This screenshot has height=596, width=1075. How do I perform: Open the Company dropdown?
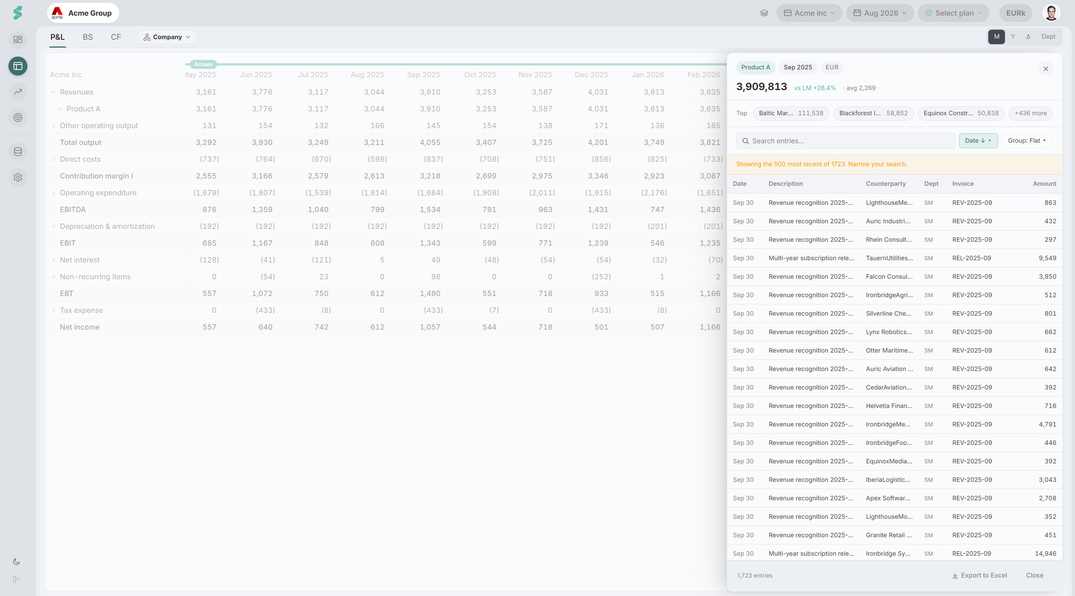tap(167, 37)
